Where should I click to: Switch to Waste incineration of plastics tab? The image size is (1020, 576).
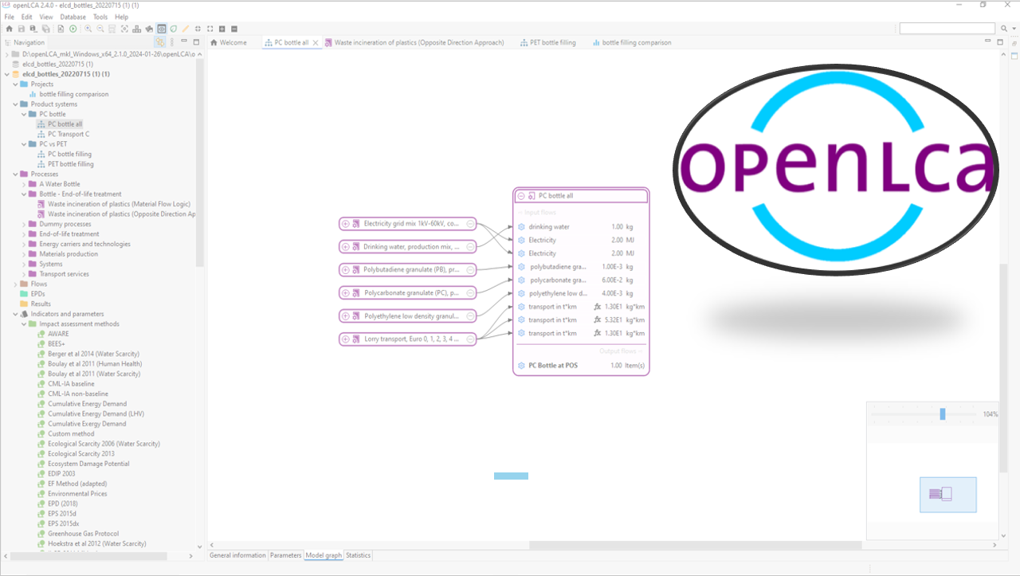click(x=414, y=42)
